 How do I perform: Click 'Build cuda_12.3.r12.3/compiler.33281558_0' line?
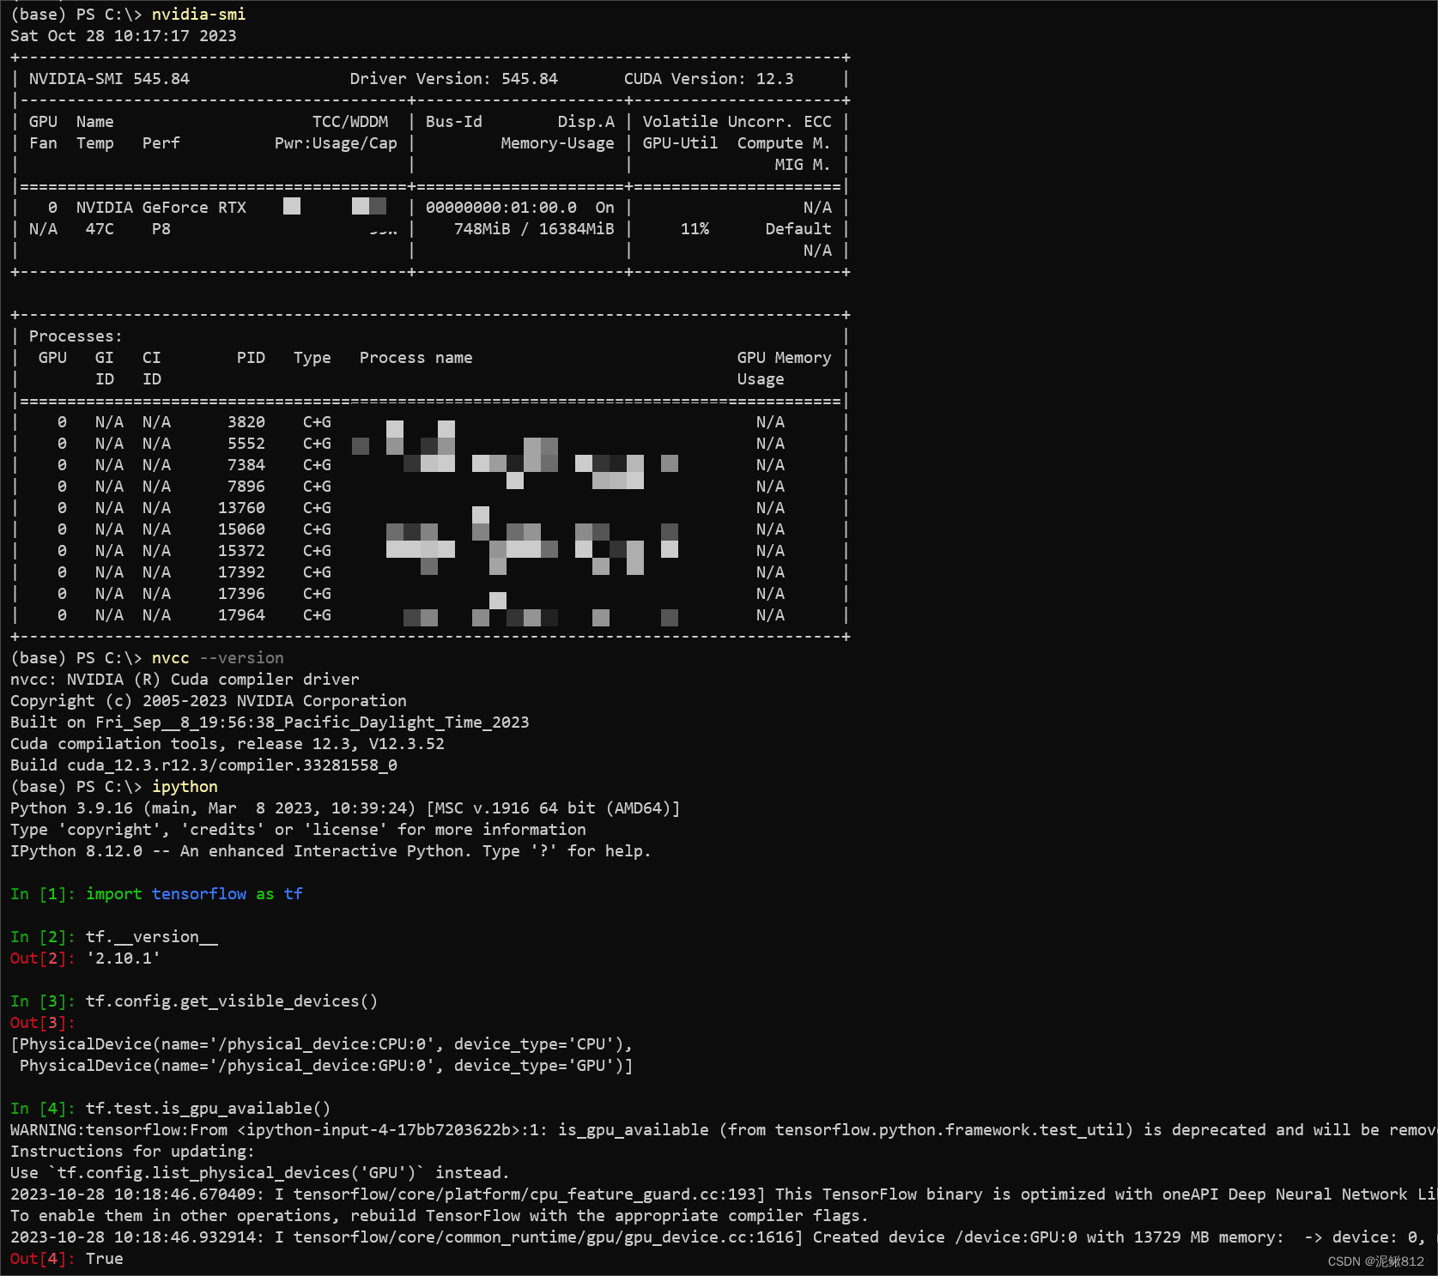pos(203,765)
